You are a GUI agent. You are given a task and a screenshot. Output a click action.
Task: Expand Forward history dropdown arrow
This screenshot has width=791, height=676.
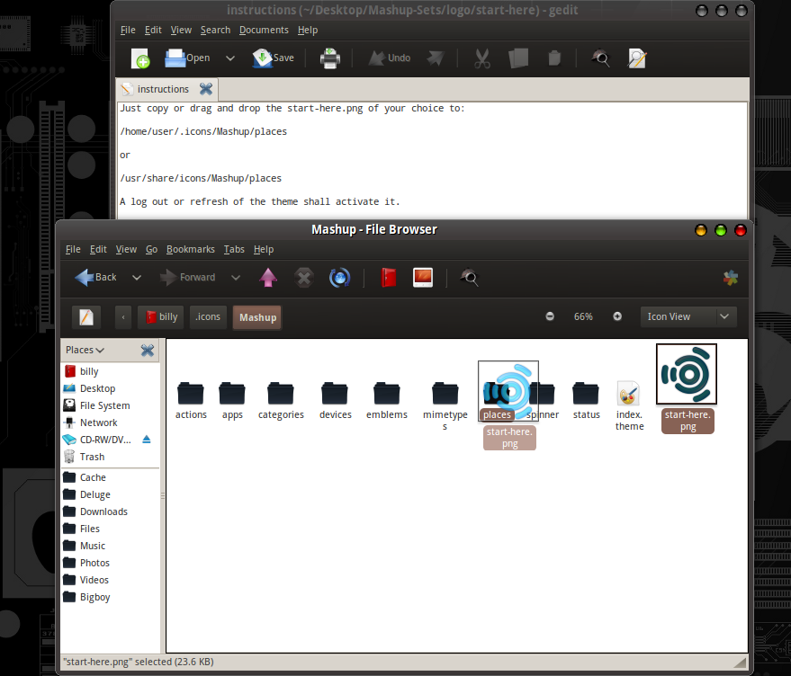(x=236, y=277)
